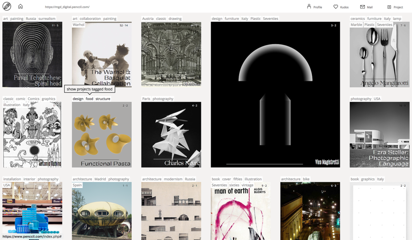Show projects tagged 'Austria'
The image size is (412, 240).
tap(148, 19)
